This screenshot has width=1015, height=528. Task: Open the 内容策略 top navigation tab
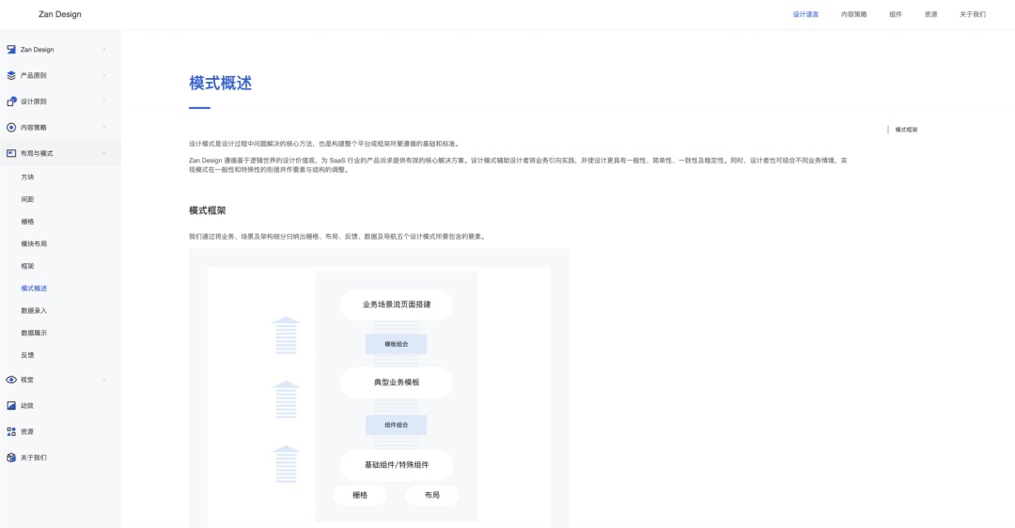[853, 14]
